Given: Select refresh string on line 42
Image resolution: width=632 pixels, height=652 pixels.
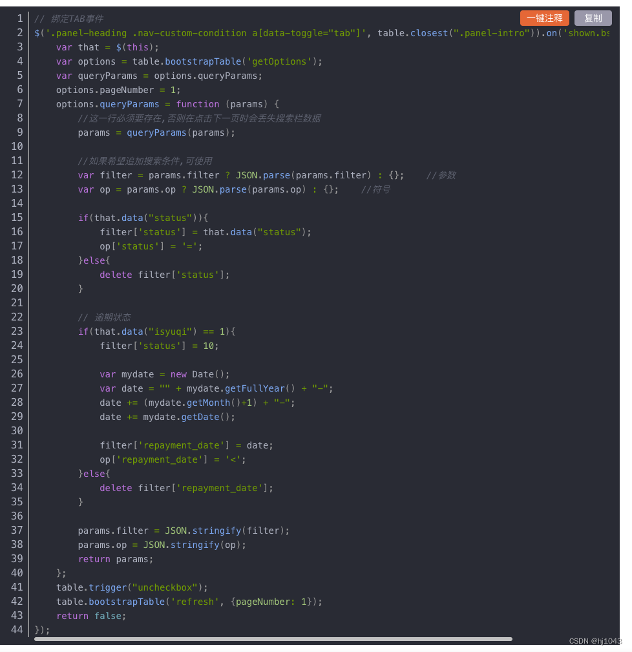Looking at the screenshot, I should (195, 601).
